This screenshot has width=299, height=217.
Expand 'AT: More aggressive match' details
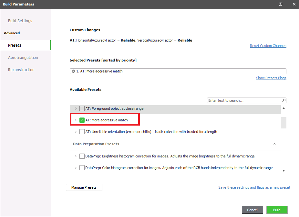76,120
